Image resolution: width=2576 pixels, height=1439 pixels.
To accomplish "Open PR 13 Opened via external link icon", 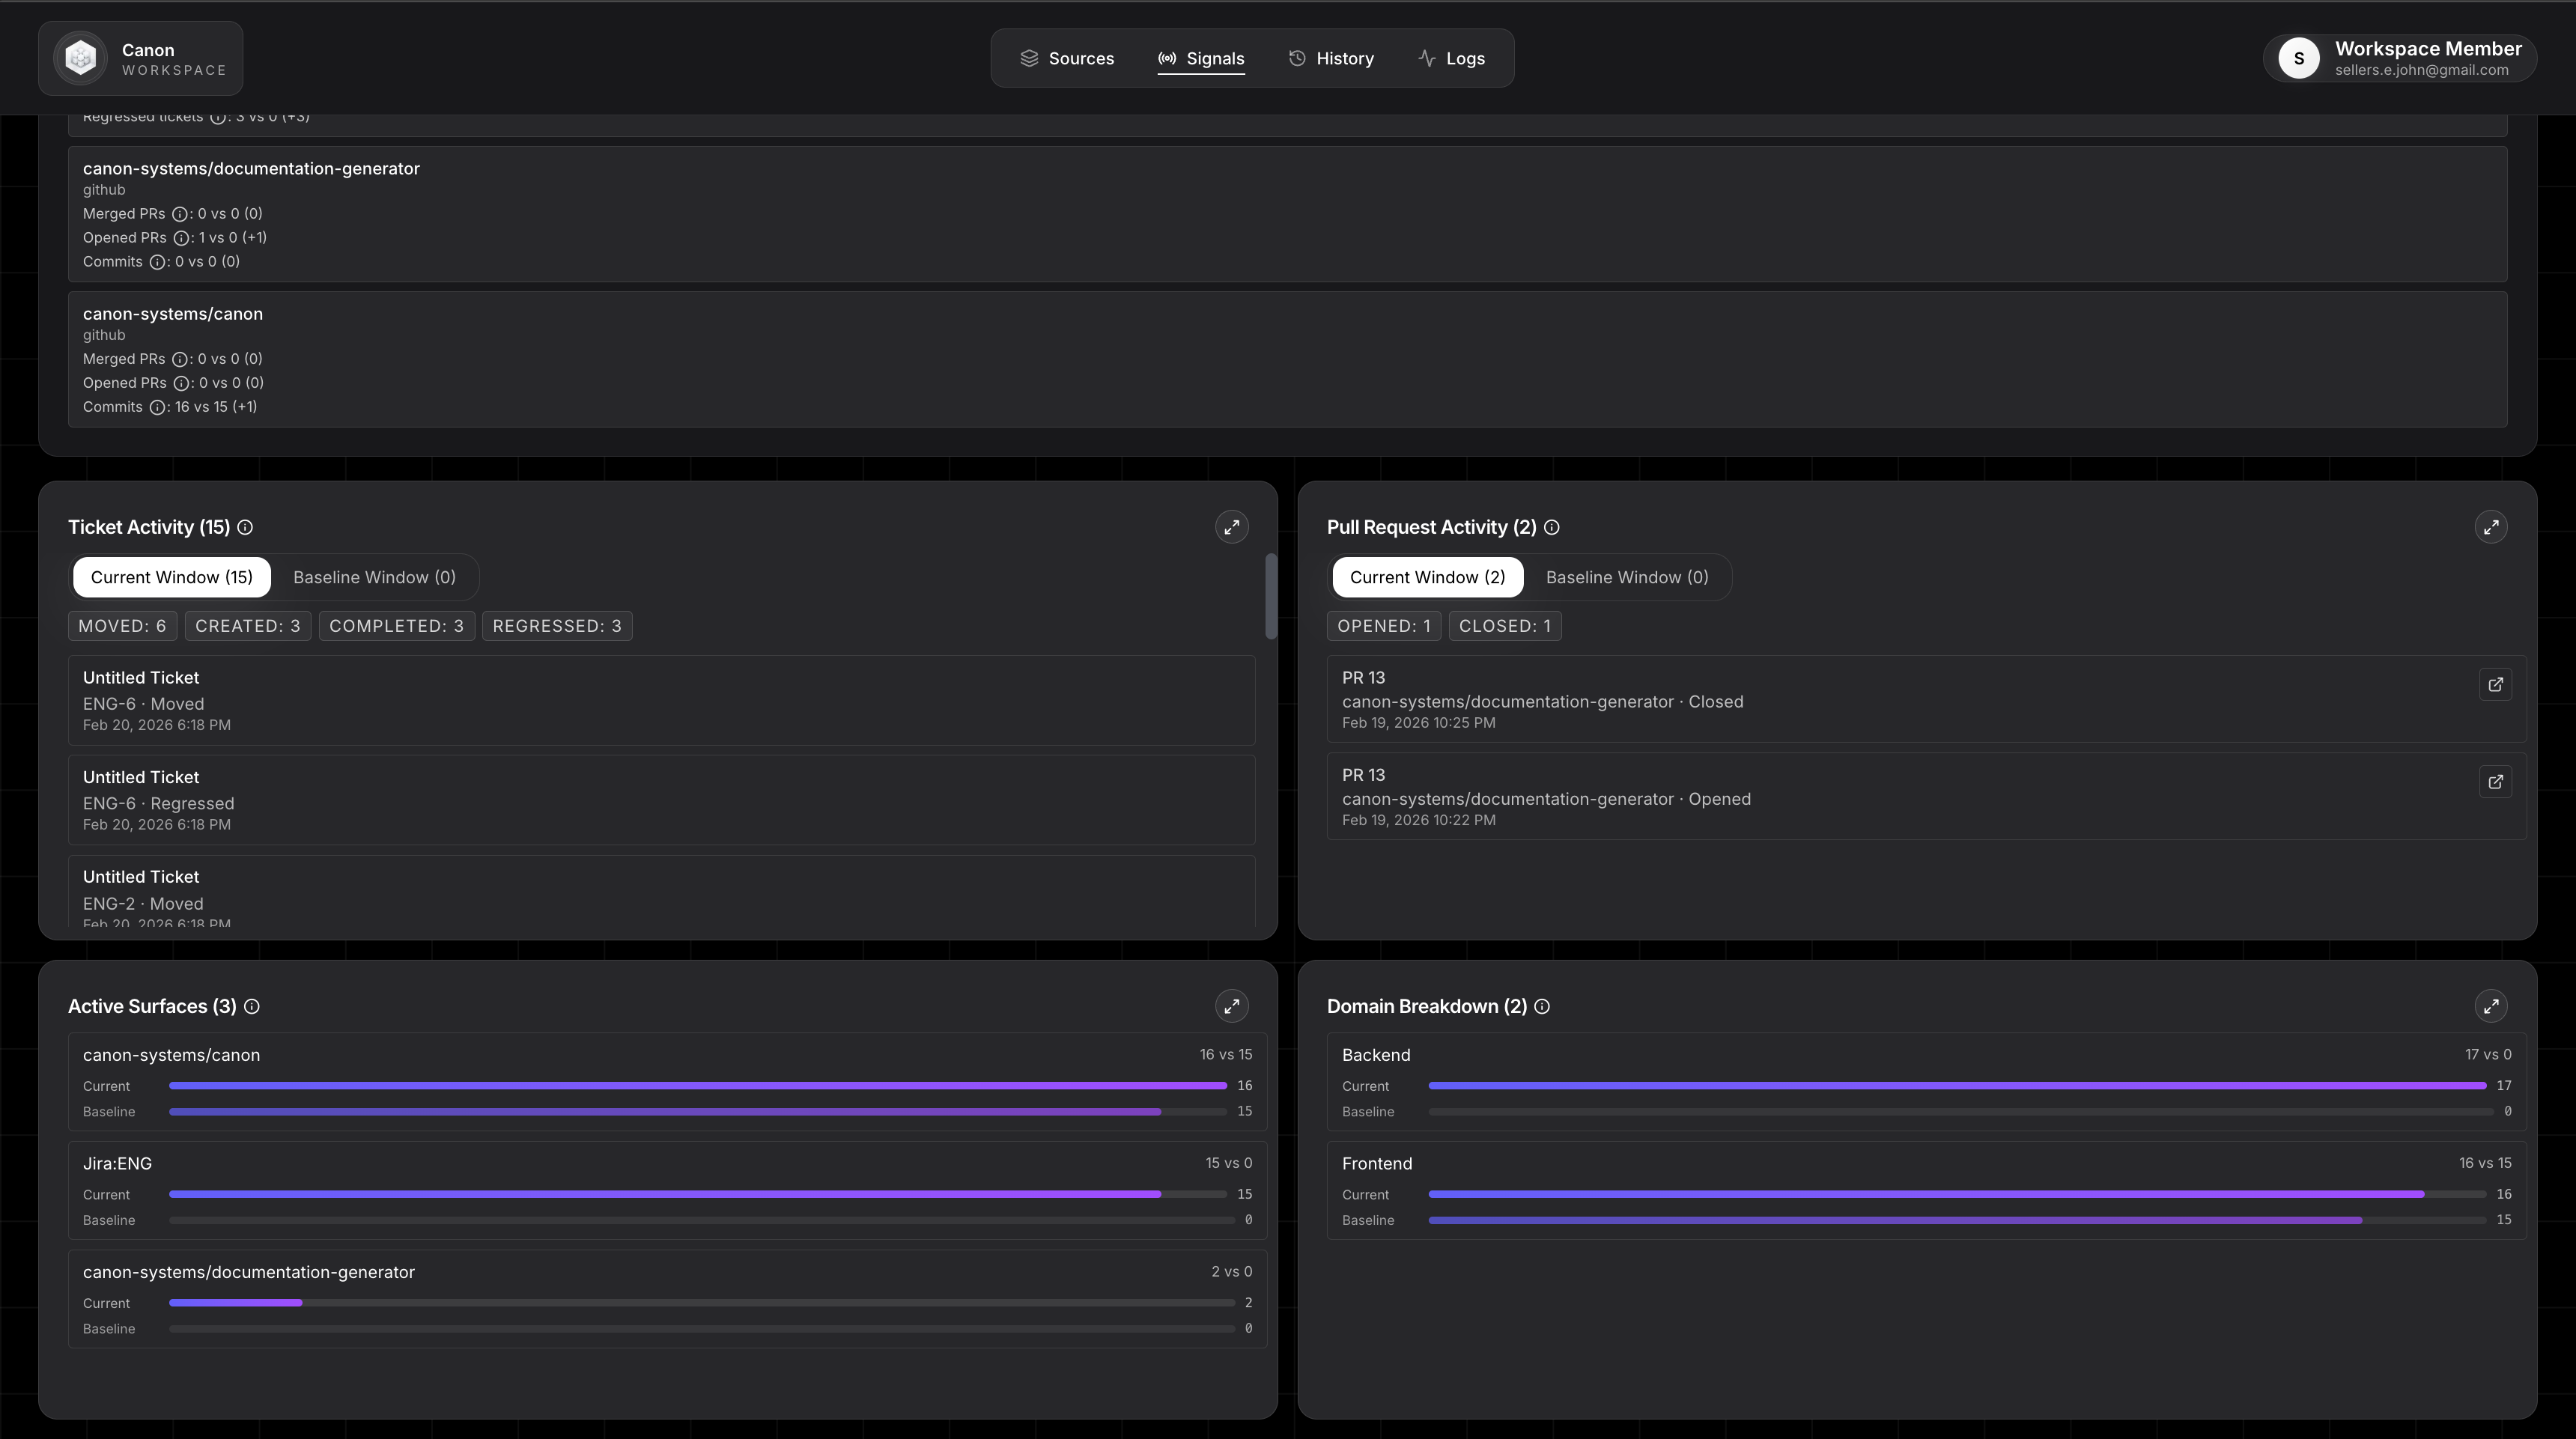I will 2496,782.
